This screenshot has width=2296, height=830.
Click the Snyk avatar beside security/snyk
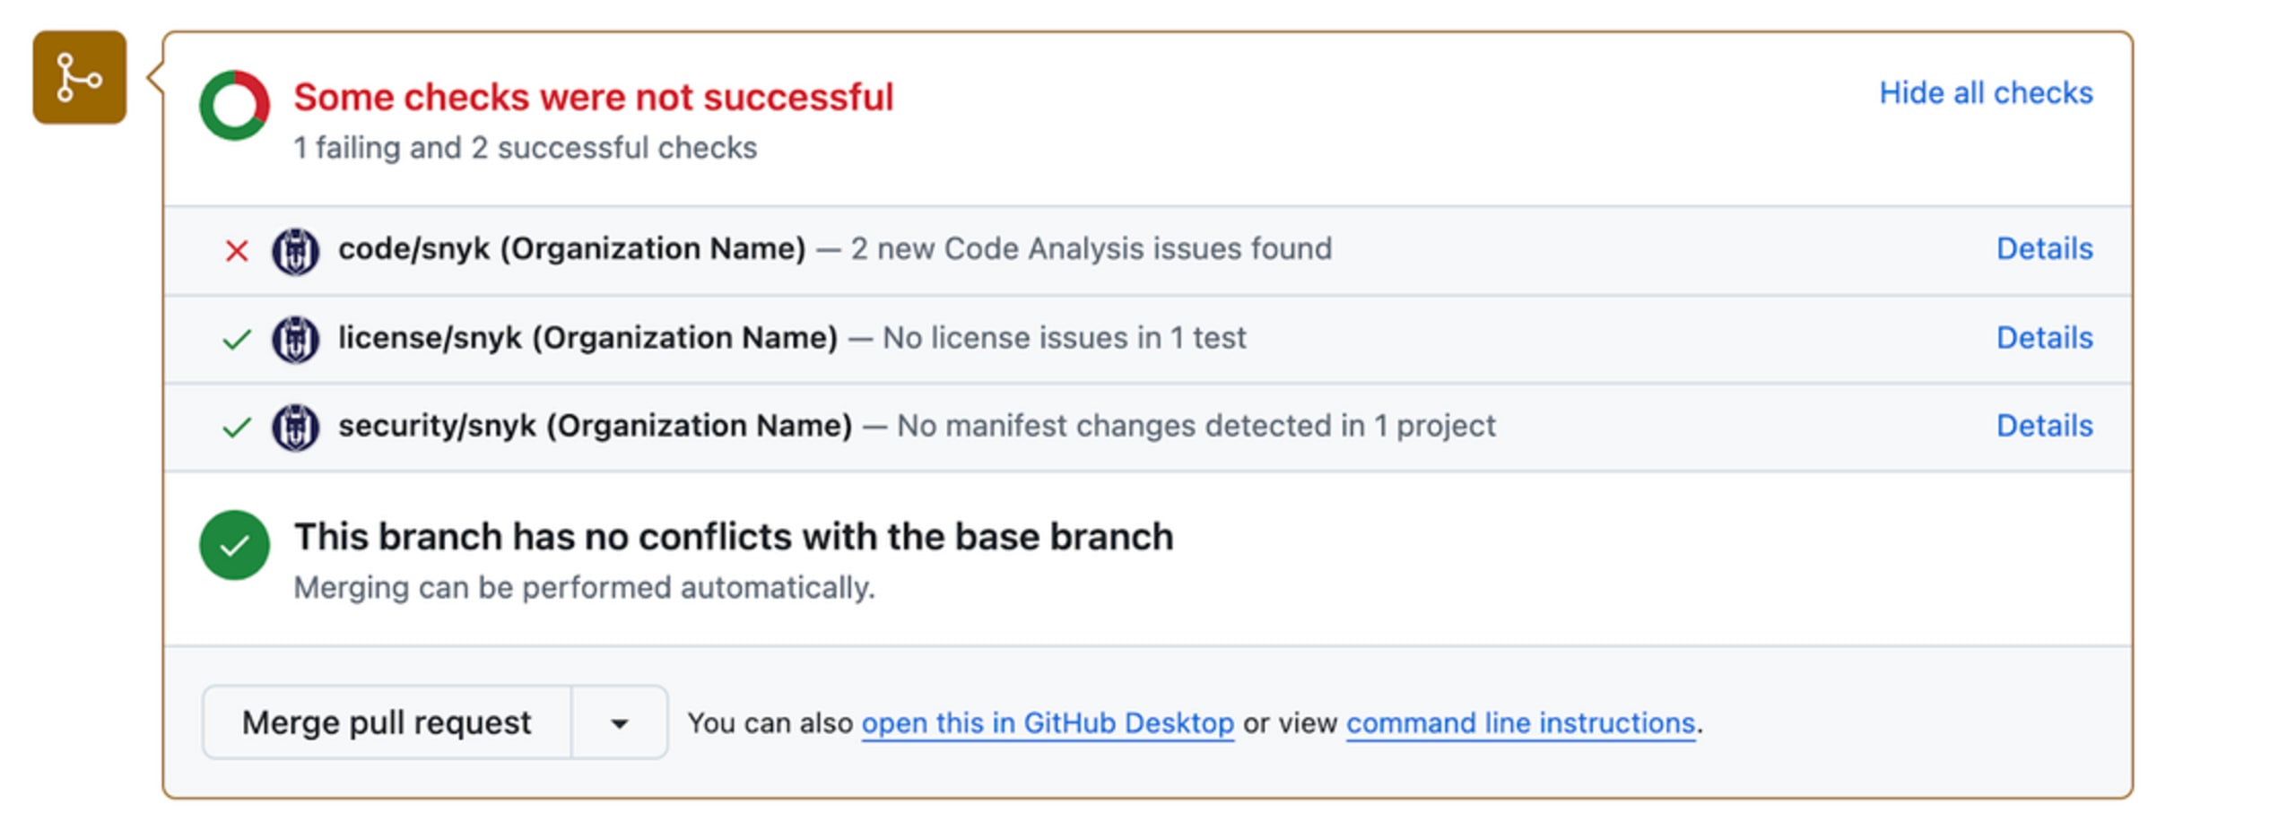click(x=295, y=428)
